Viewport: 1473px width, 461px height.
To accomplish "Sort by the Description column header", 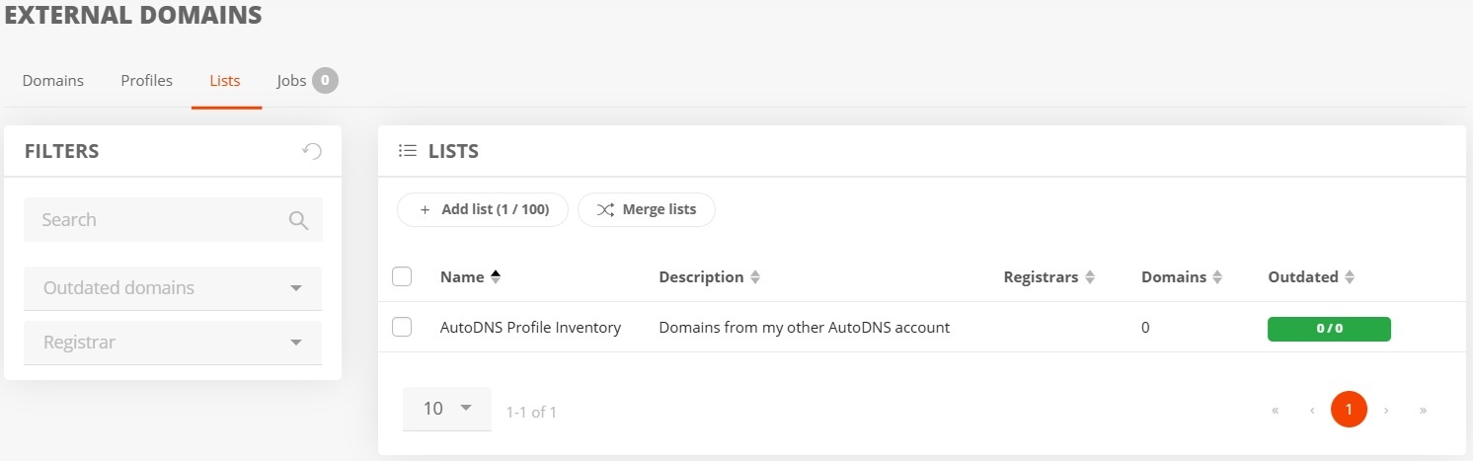I will coord(701,277).
